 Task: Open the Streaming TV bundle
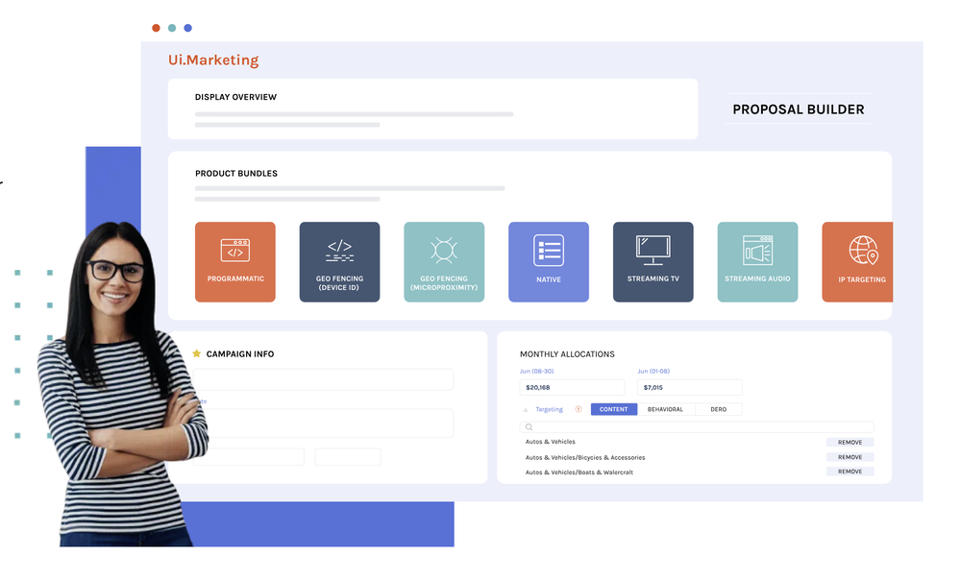653,261
